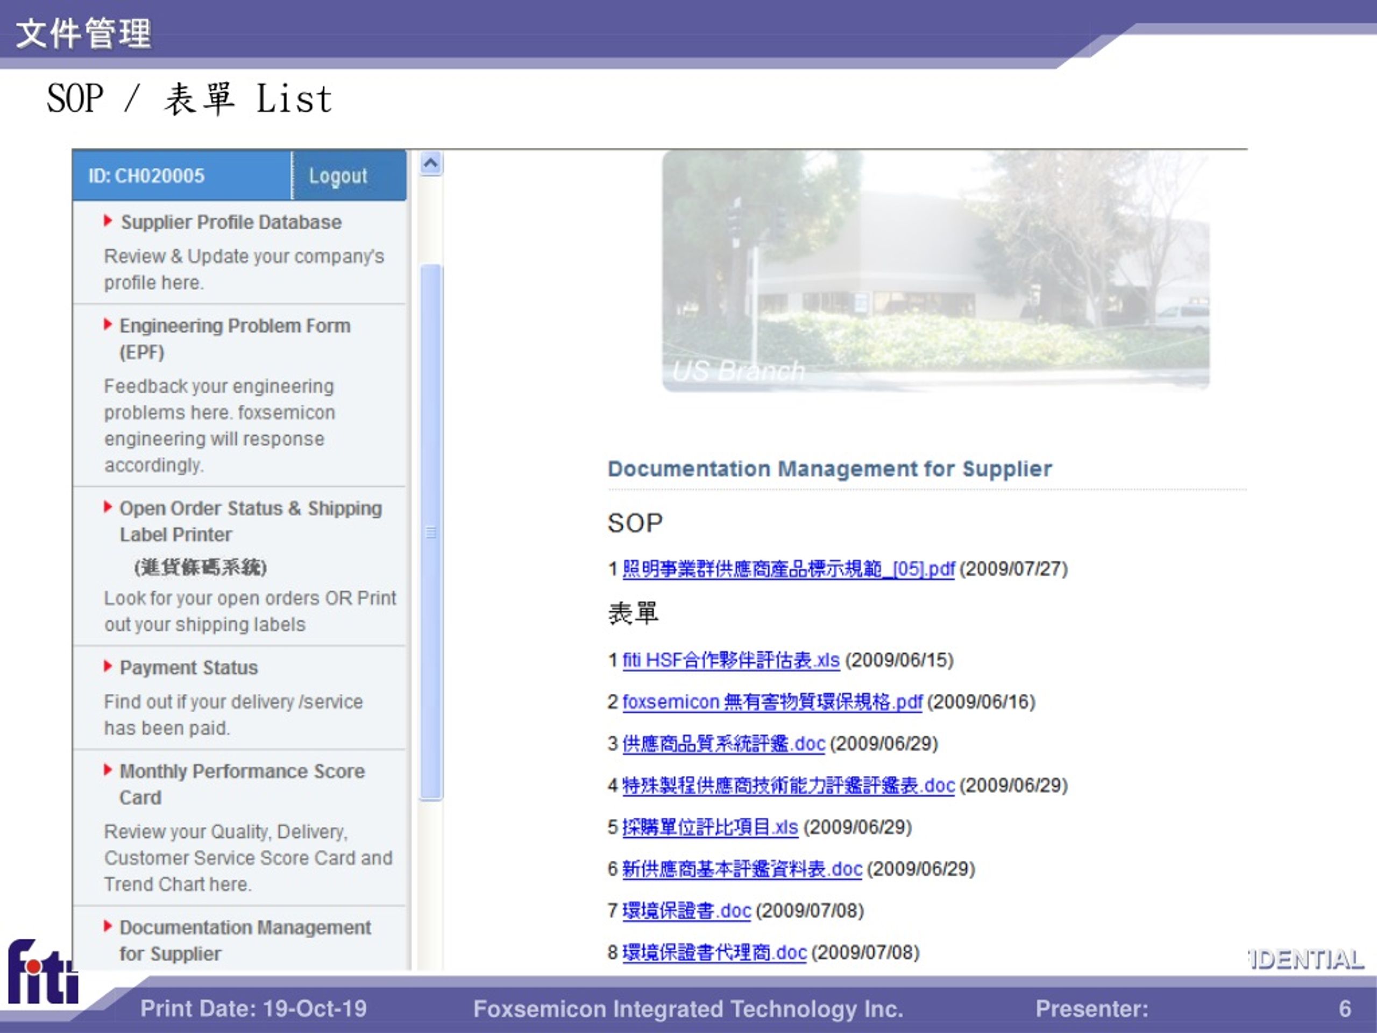Click Documentation Management for Supplier heading
Viewport: 1377px width, 1033px height.
tap(829, 469)
